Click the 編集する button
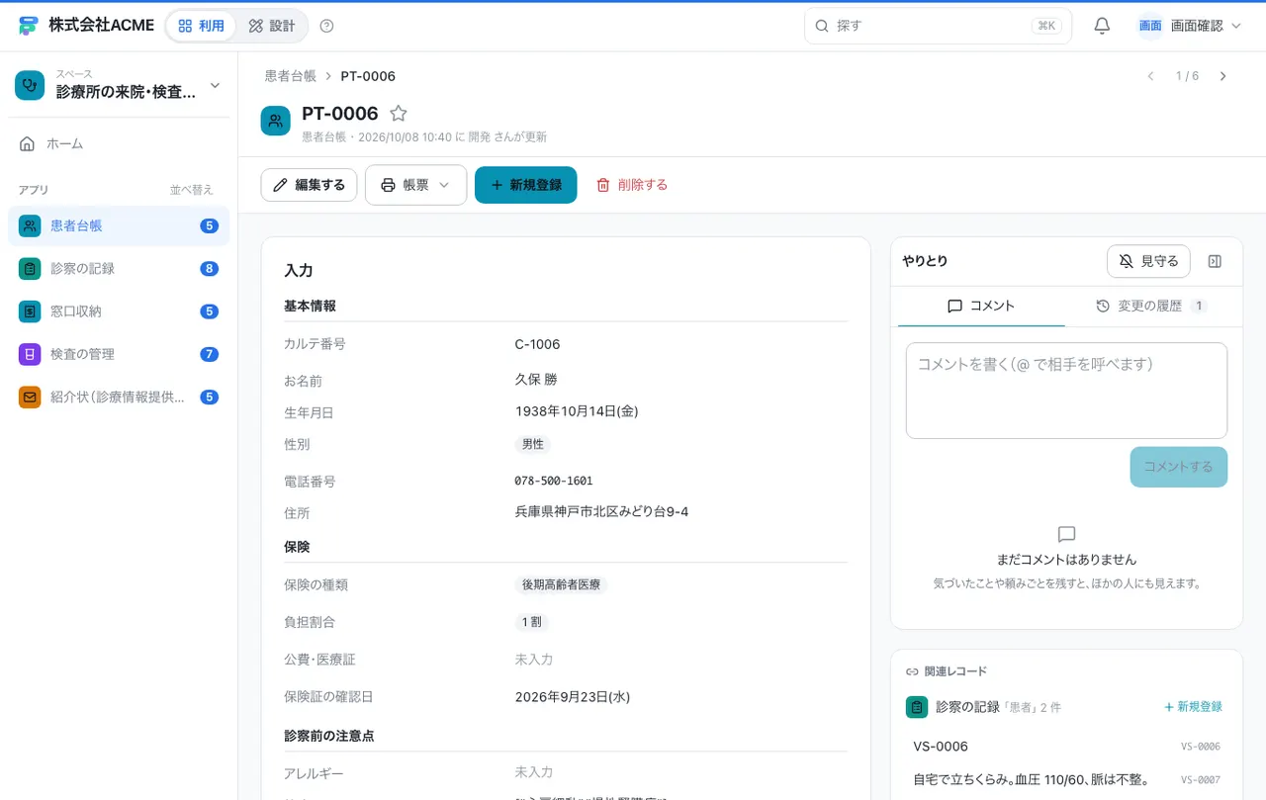Viewport: 1266px width, 800px height. click(x=309, y=185)
